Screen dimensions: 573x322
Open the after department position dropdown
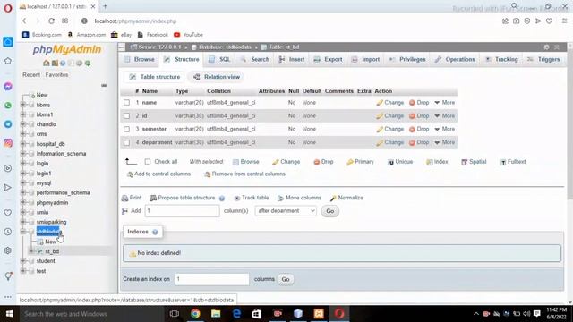tap(286, 211)
